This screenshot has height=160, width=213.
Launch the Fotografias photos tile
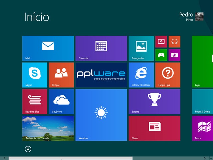pyautogui.click(x=141, y=48)
